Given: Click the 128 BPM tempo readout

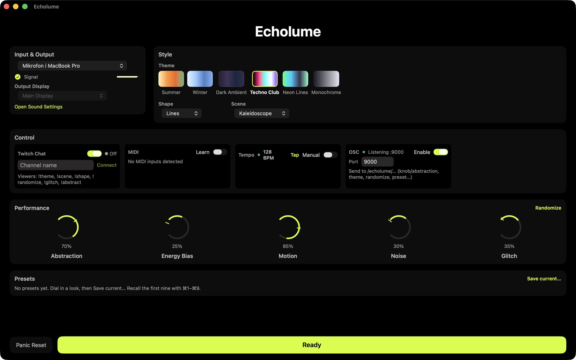Looking at the screenshot, I should point(269,155).
